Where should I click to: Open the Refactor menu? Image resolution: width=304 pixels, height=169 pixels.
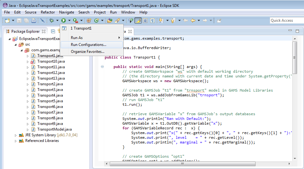point(48,12)
